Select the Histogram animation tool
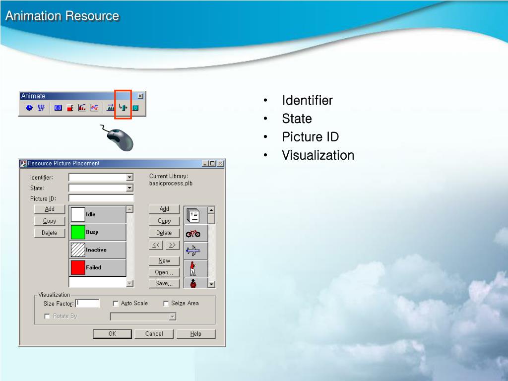 [82, 108]
